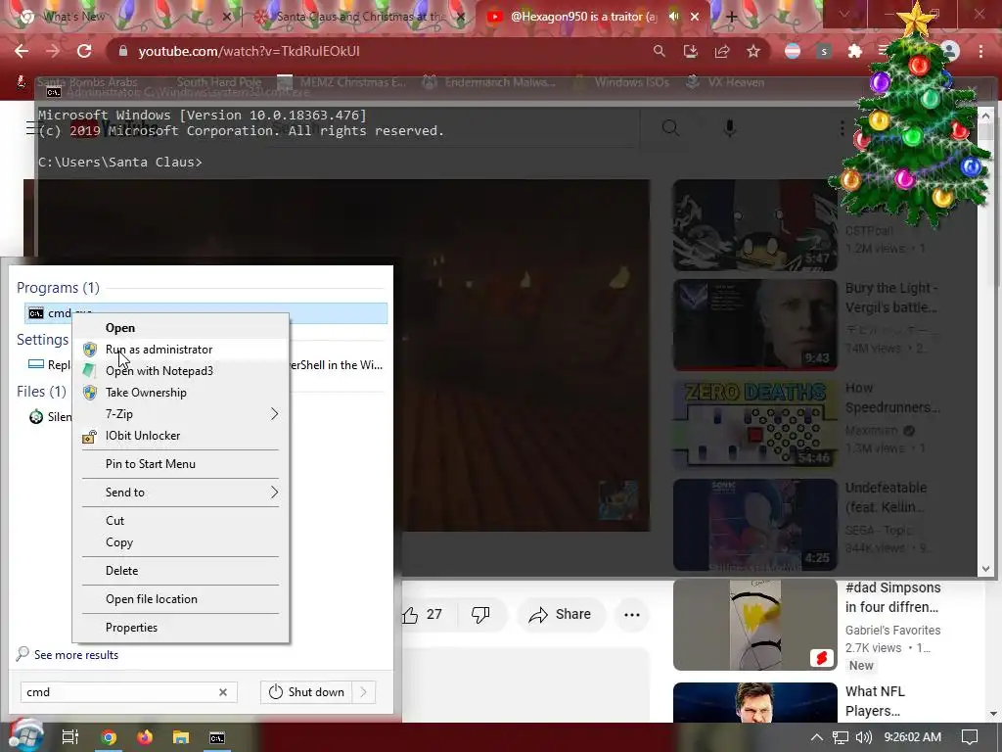1002x752 pixels.
Task: Click the address bar search (zoom) icon
Action: coord(659,51)
